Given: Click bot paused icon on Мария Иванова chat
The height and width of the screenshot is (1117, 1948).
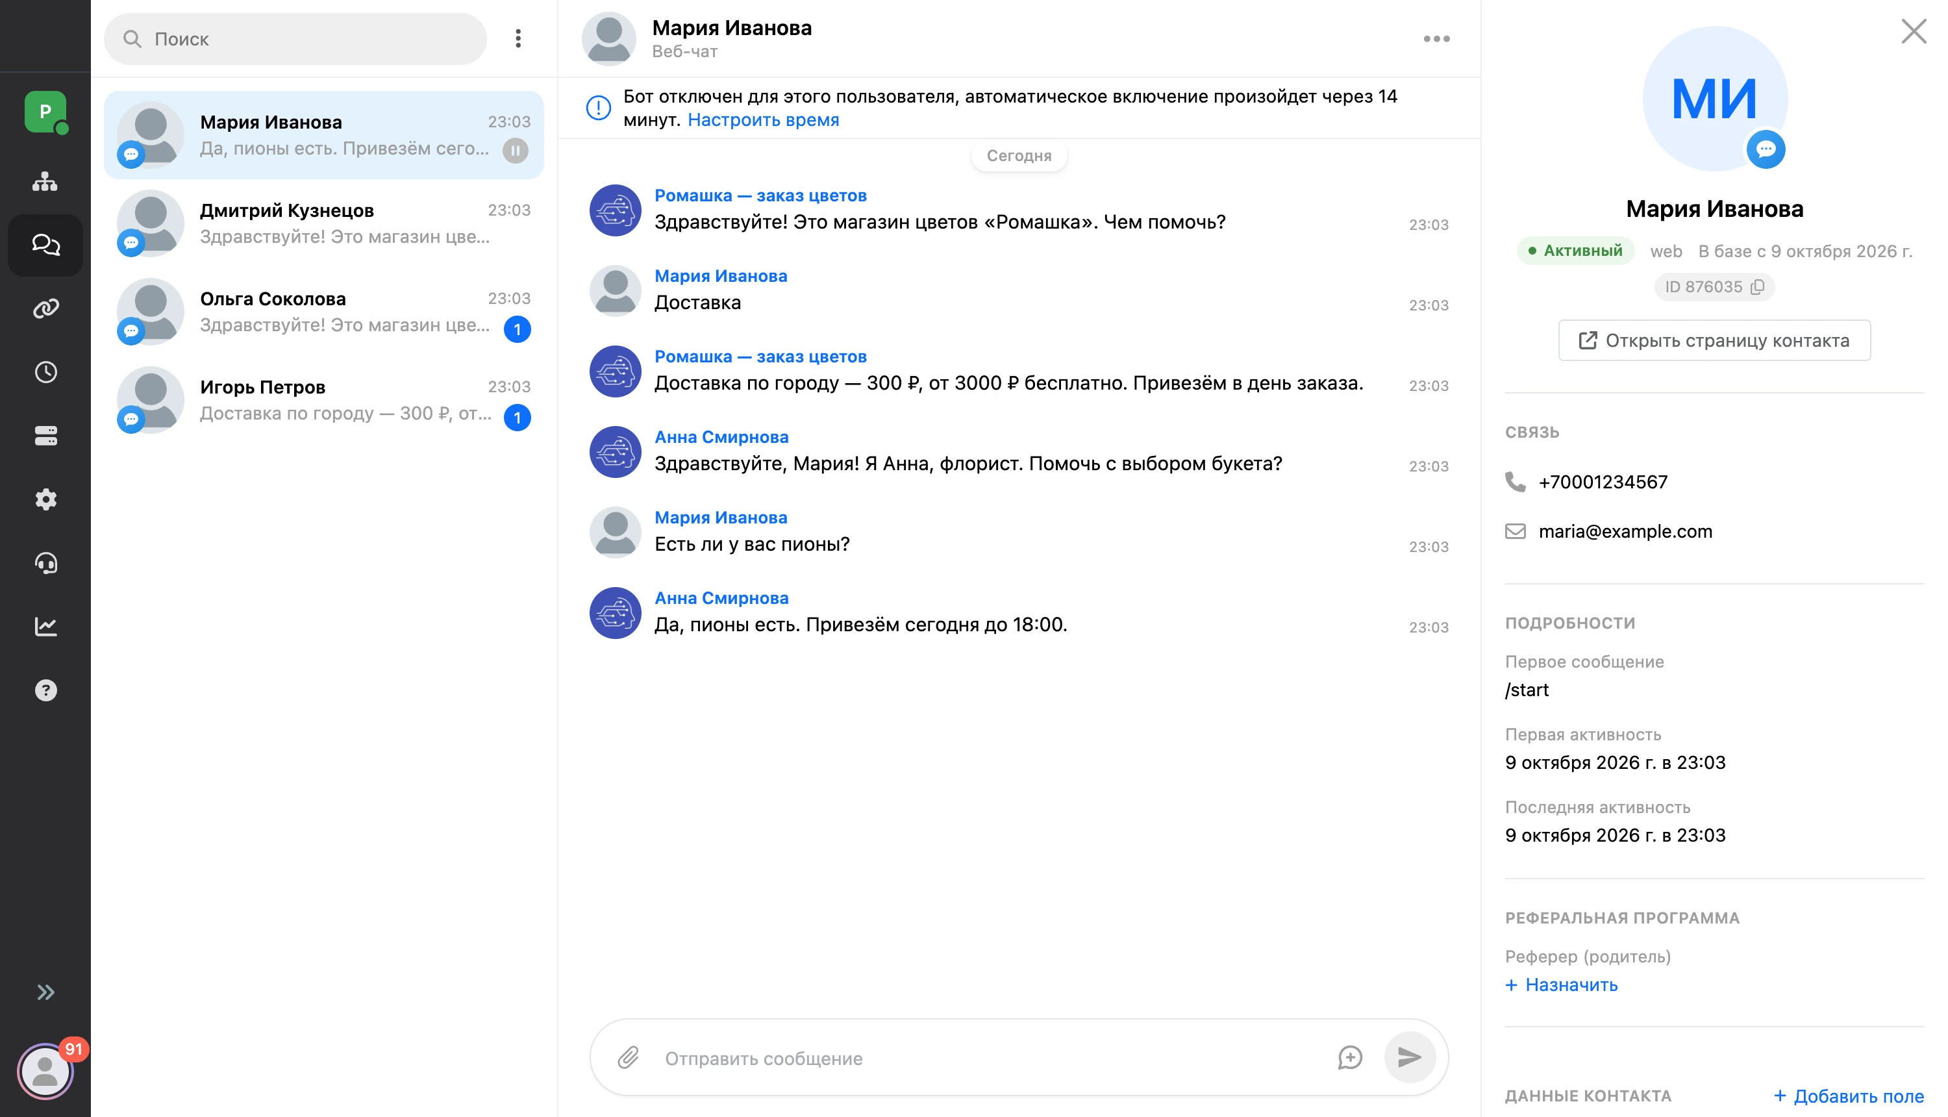Looking at the screenshot, I should [x=516, y=151].
